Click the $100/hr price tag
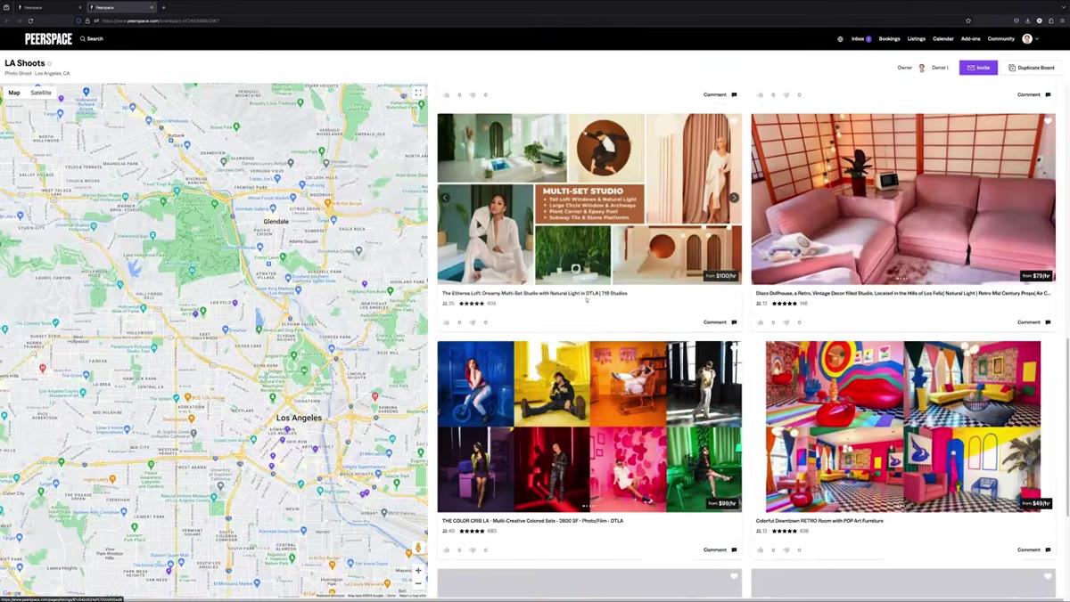1070x602 pixels. [x=721, y=276]
